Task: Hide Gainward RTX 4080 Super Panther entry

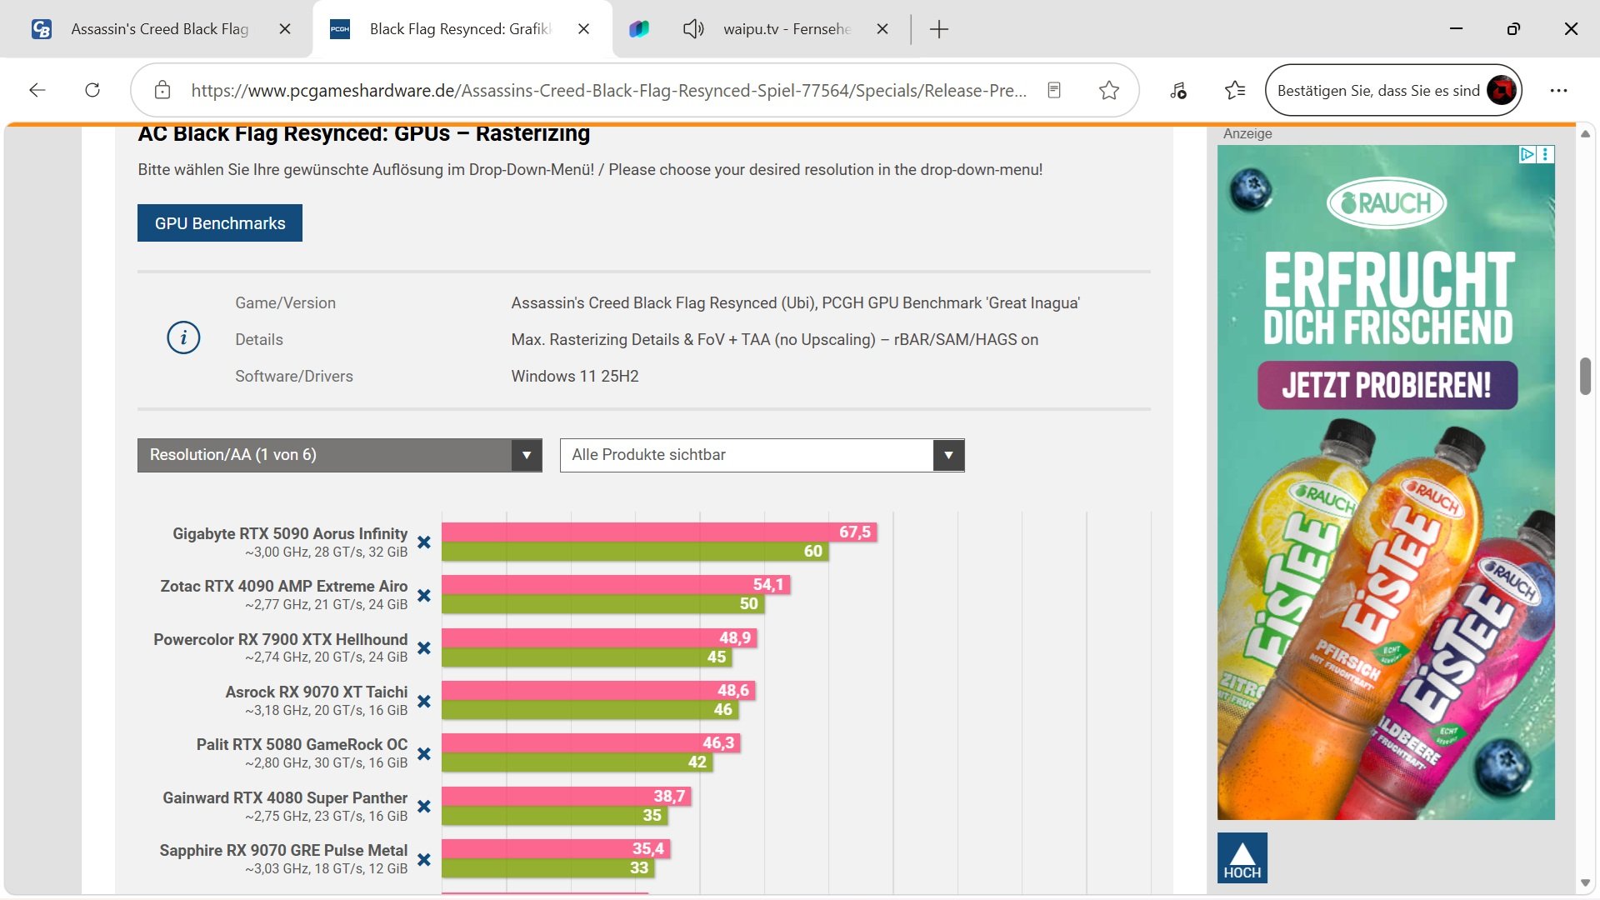Action: click(x=424, y=807)
